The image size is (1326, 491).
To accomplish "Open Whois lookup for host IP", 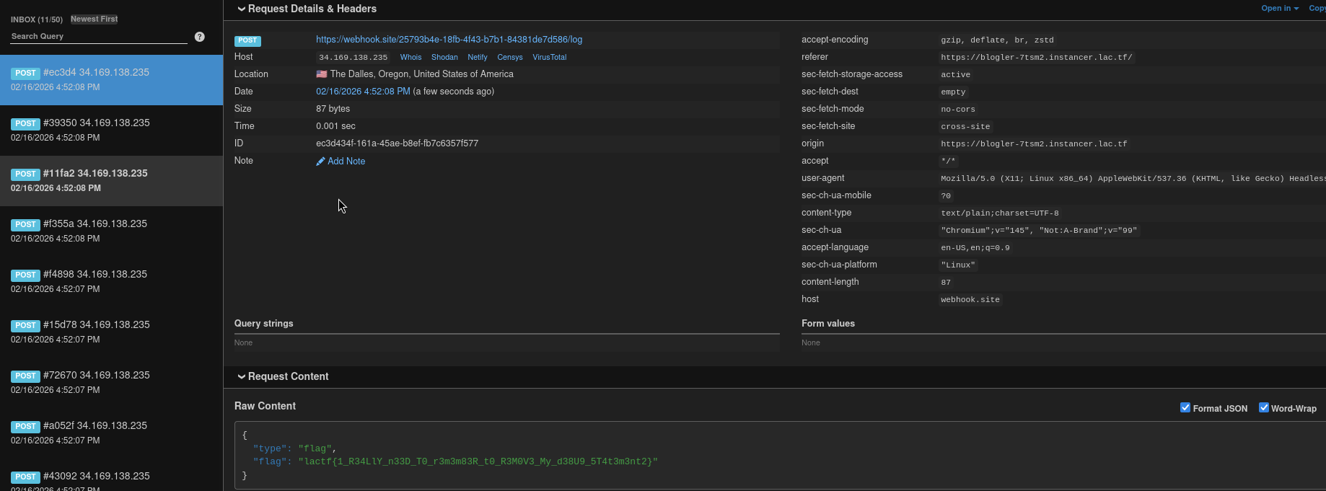I will (x=410, y=57).
